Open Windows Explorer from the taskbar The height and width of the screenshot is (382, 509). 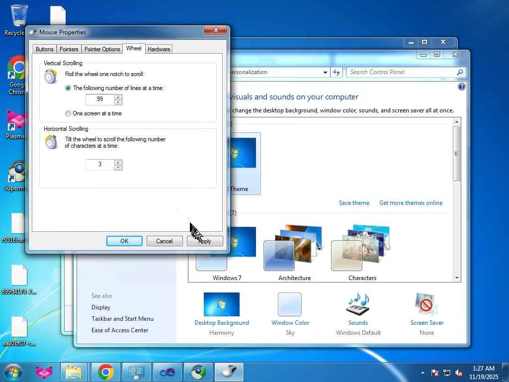tap(74, 372)
